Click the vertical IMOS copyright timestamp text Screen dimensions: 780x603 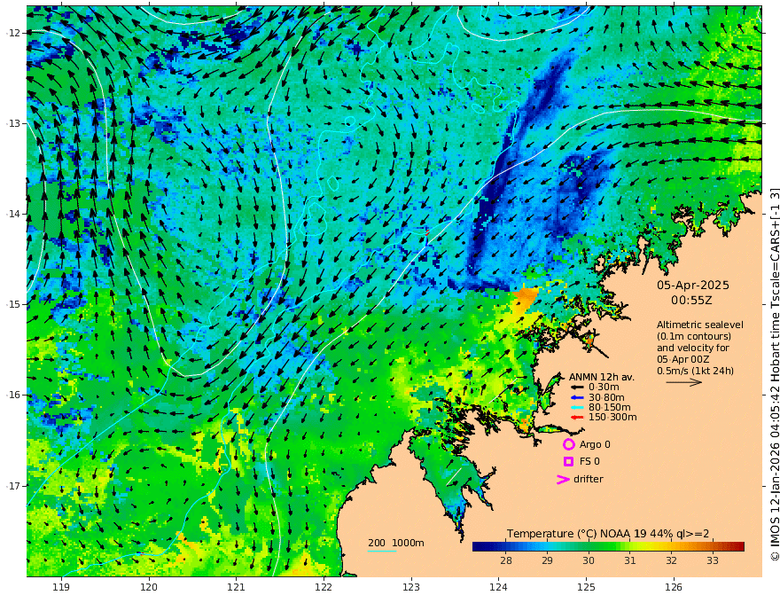pyautogui.click(x=775, y=374)
